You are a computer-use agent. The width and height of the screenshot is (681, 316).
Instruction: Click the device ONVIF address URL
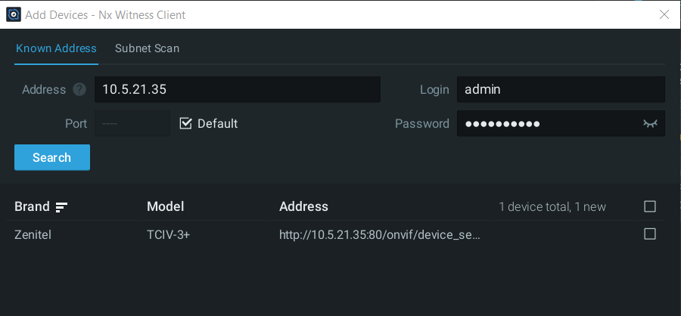point(380,235)
